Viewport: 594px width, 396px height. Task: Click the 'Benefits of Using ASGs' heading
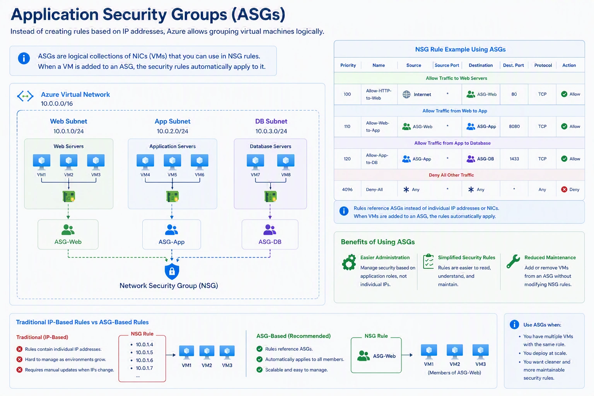tap(378, 242)
